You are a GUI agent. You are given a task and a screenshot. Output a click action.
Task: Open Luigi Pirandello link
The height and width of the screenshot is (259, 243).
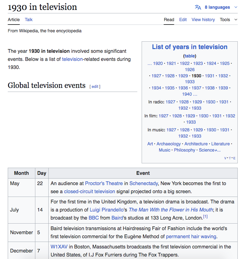tap(106, 210)
